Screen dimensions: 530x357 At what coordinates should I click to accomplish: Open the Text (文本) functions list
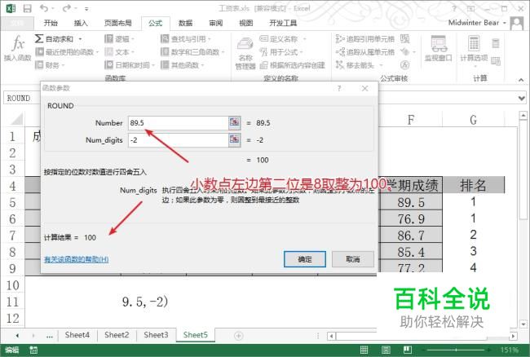tap(119, 52)
